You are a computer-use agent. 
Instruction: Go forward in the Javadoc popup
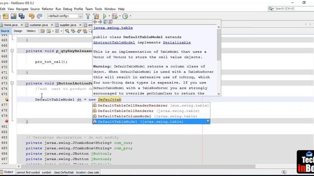[x=100, y=22]
